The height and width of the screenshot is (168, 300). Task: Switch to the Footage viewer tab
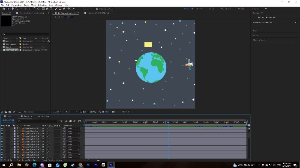point(98,13)
